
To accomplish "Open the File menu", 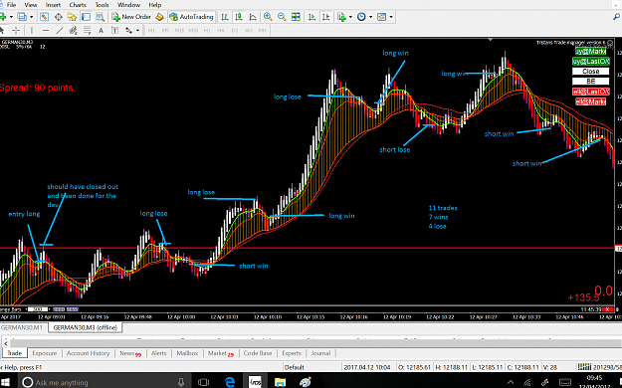I will click(x=12, y=5).
